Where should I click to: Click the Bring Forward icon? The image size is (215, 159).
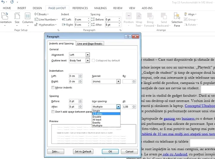click(x=150, y=20)
